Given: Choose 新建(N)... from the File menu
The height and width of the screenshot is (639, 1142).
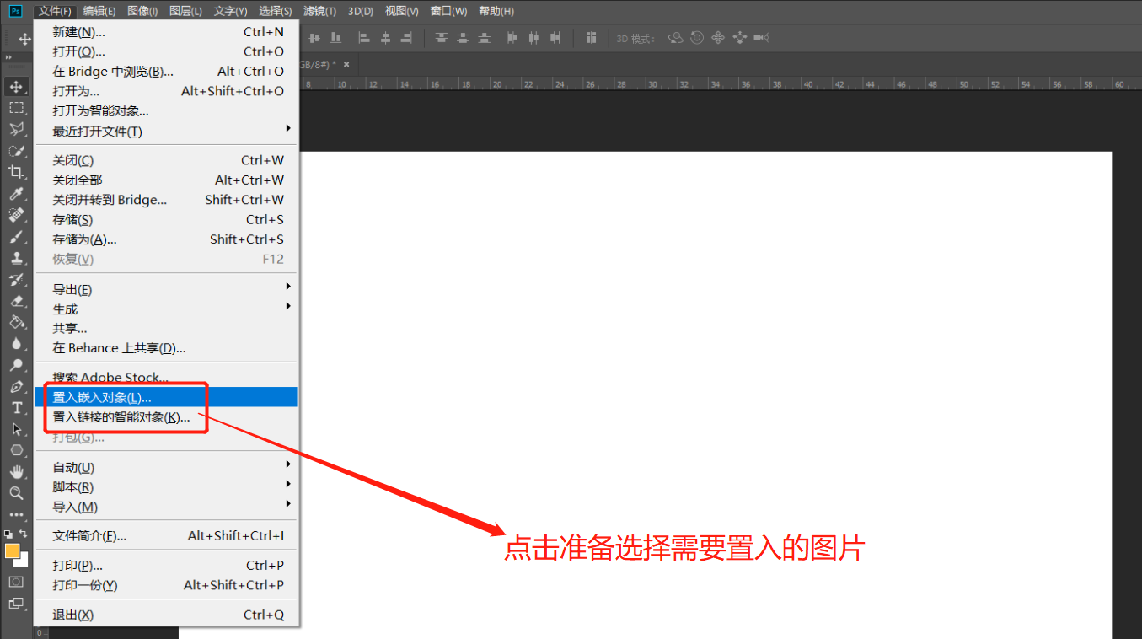Looking at the screenshot, I should tap(167, 32).
